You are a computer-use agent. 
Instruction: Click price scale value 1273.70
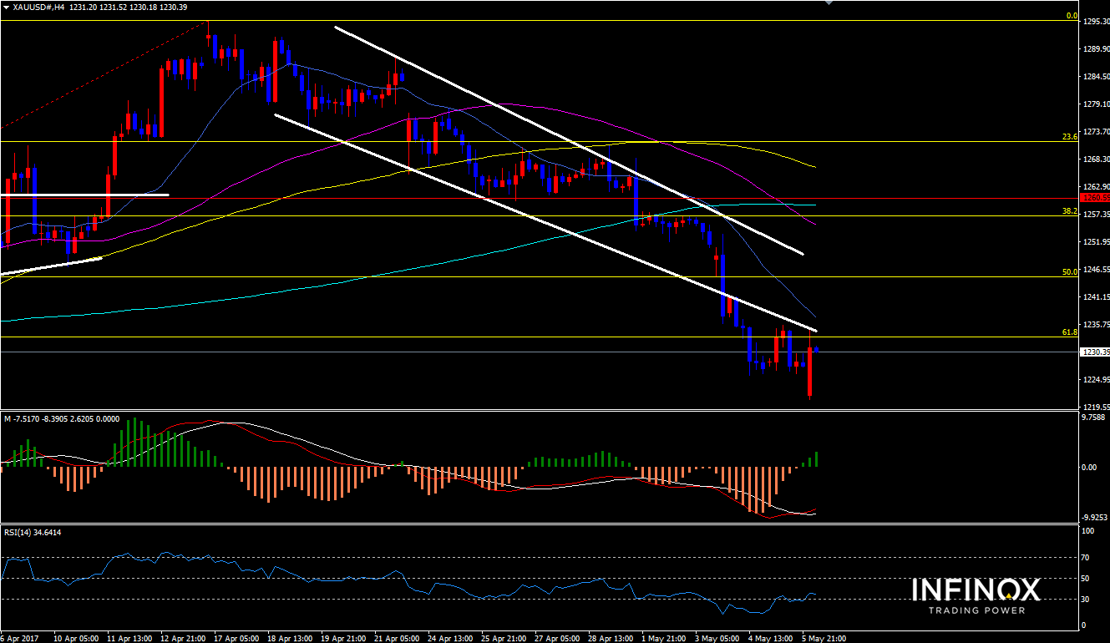(x=1096, y=132)
